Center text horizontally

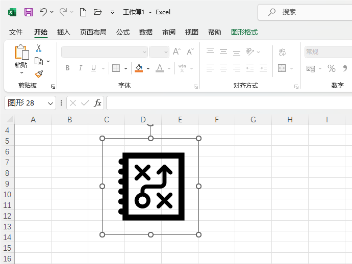point(223,68)
